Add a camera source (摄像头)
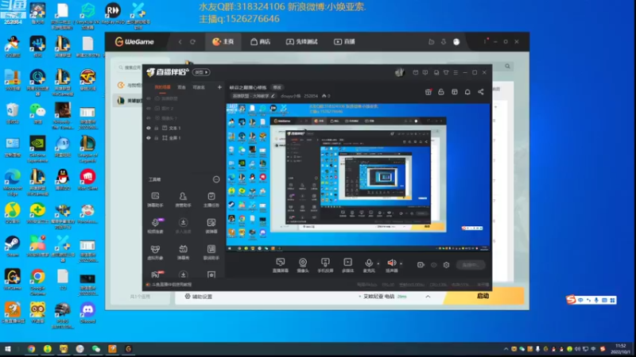The width and height of the screenshot is (636, 357). [303, 265]
